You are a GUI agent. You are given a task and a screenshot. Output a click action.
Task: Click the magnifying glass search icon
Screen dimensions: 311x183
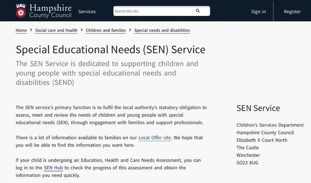(x=198, y=11)
